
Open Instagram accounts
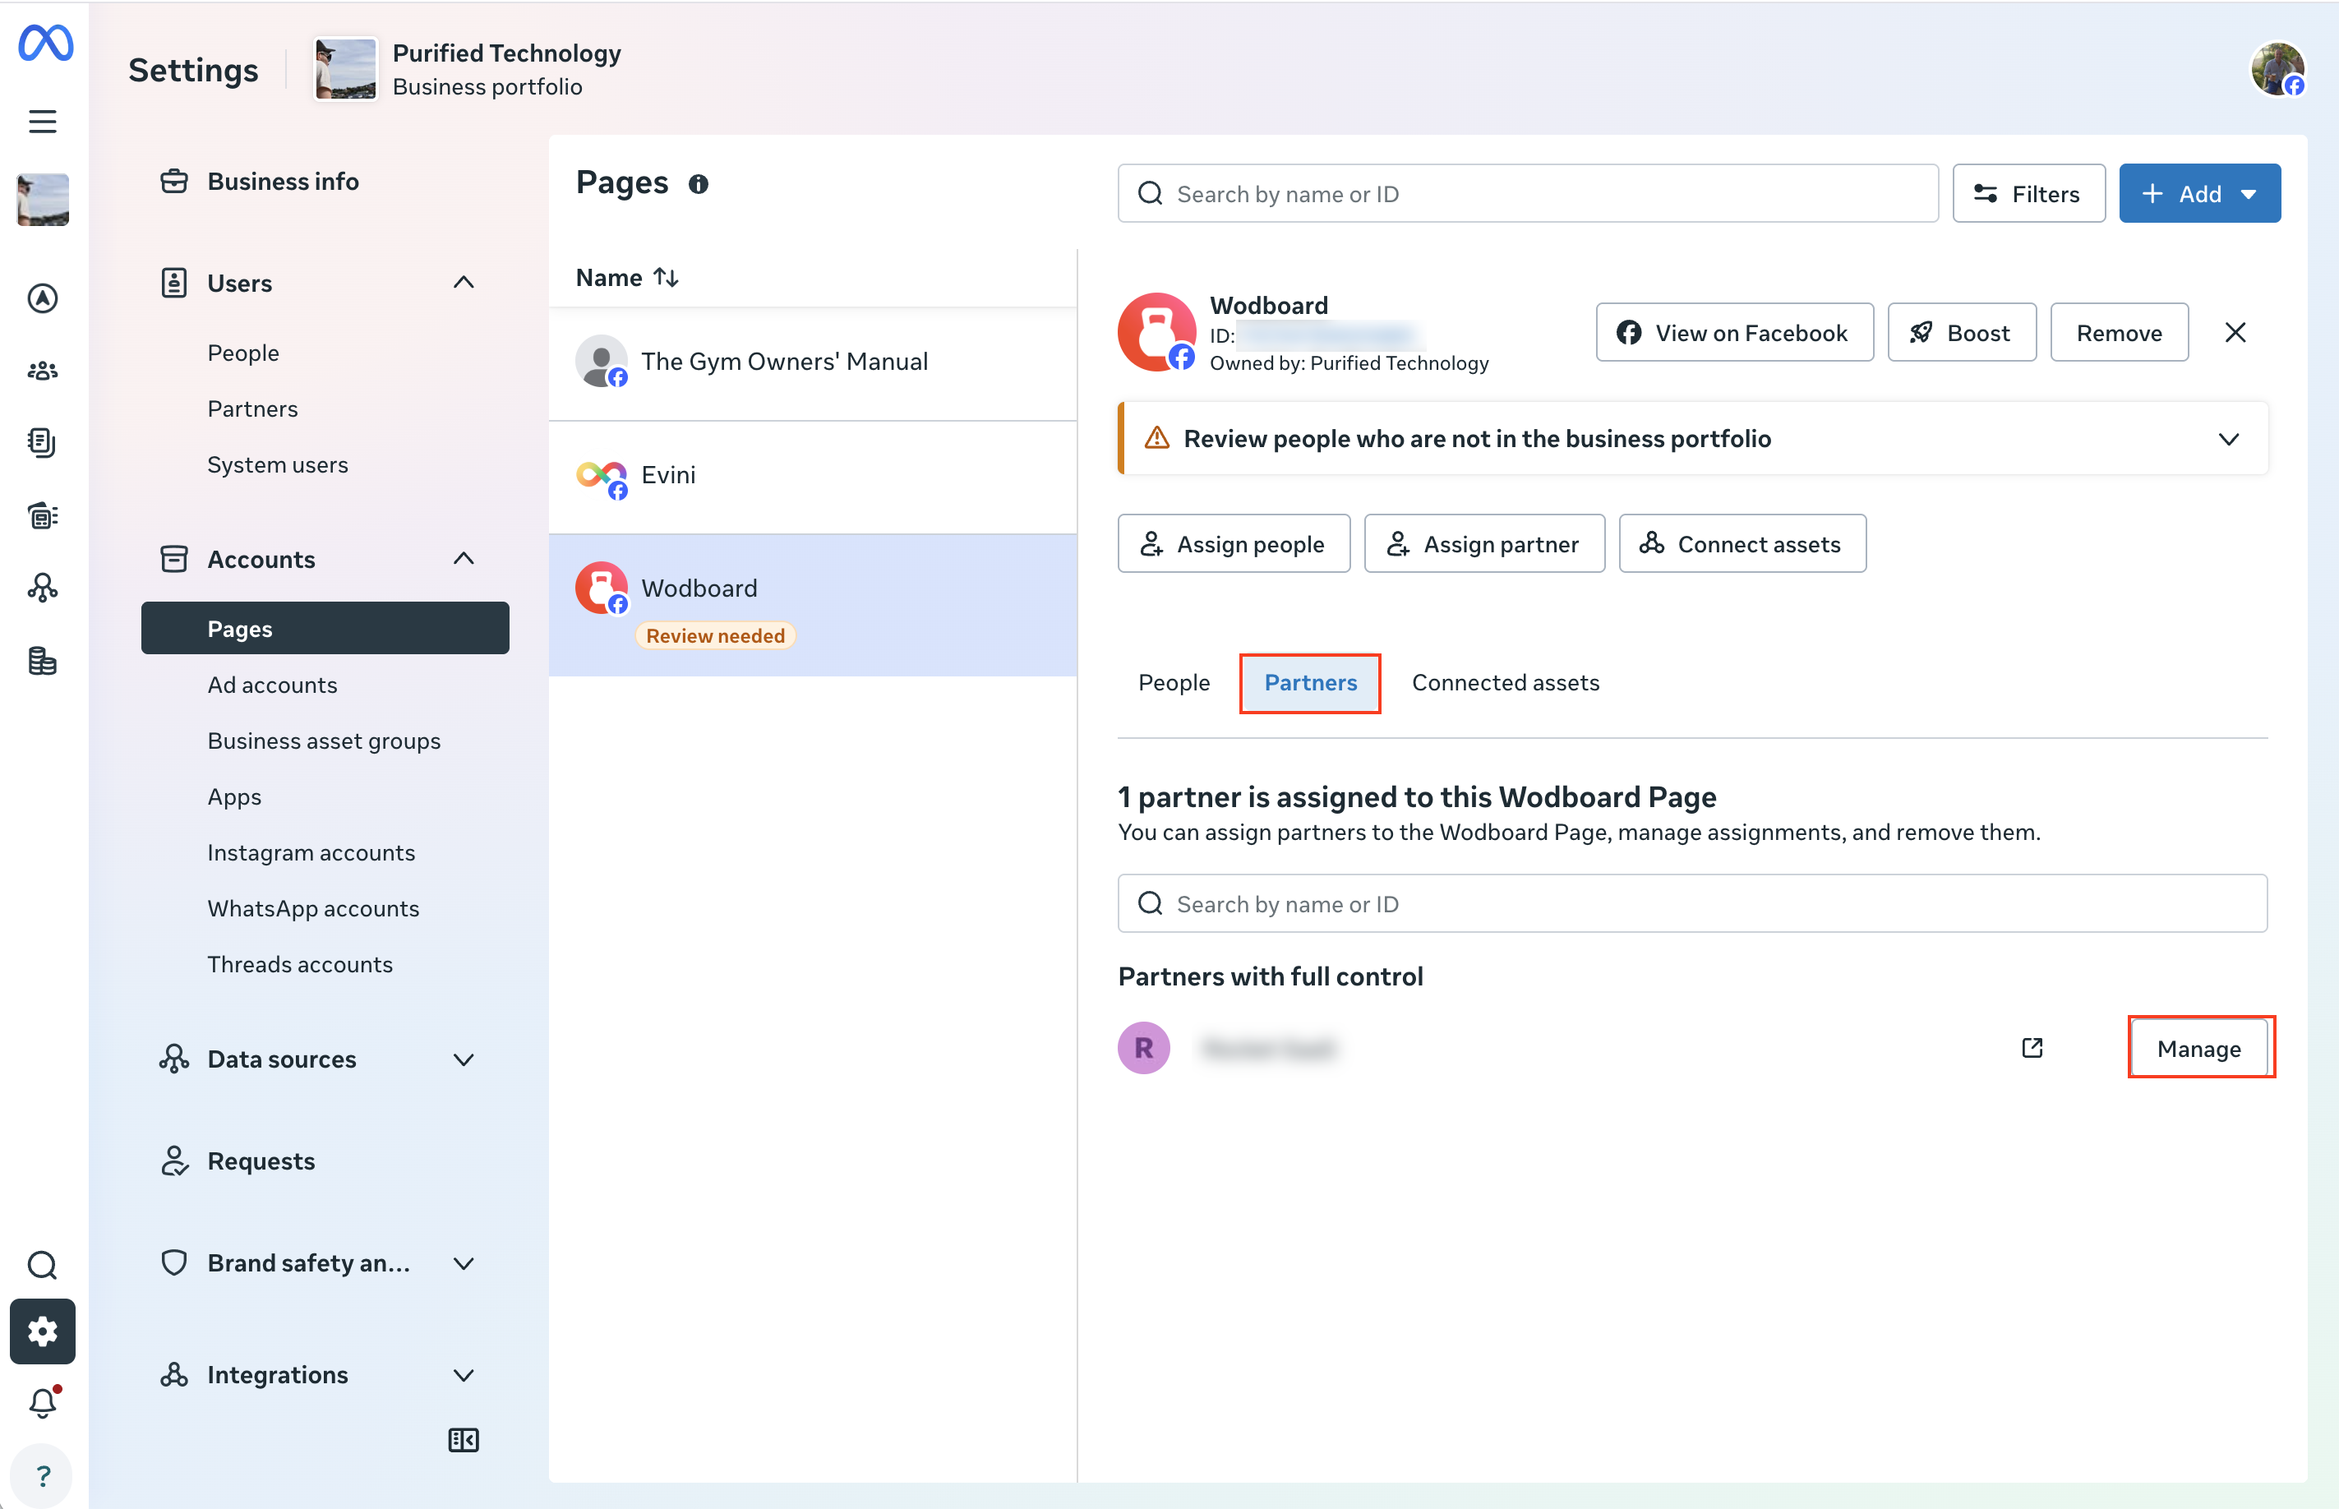[311, 852]
